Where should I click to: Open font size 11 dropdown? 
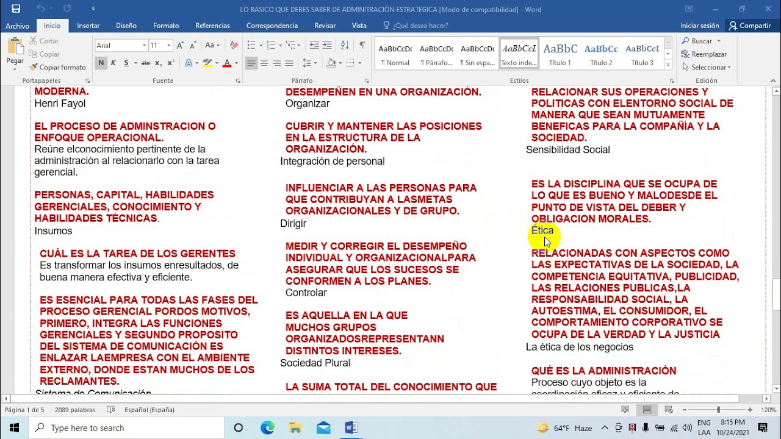(169, 45)
